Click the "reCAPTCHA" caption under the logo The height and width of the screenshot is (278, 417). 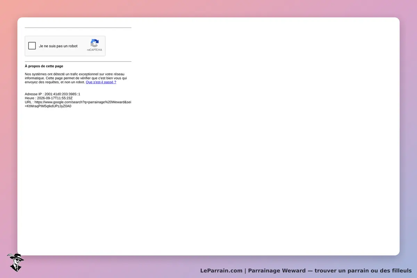pyautogui.click(x=95, y=50)
